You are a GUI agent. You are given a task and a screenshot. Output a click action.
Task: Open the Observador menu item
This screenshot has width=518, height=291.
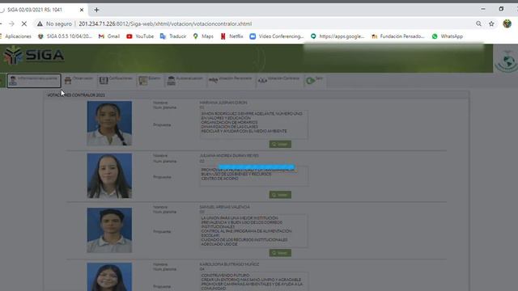tap(79, 80)
